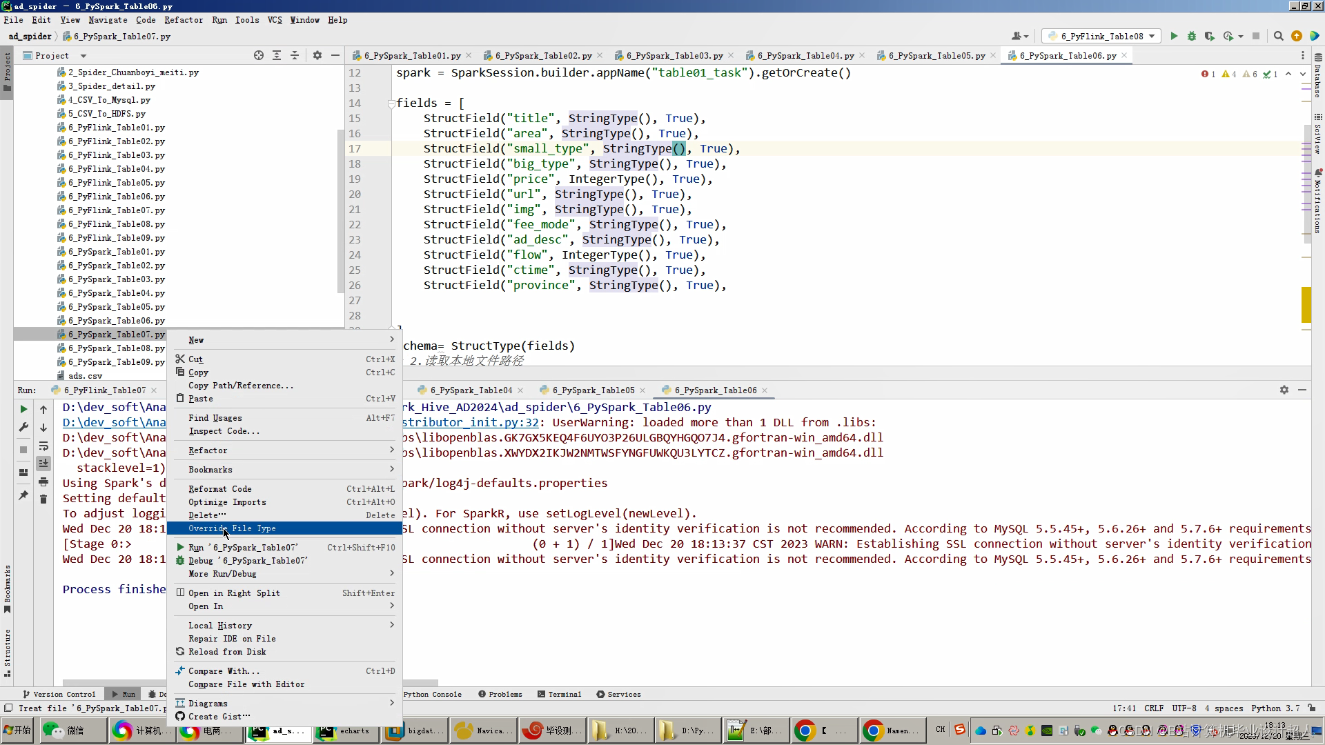Run with Coverage using the shield icon

tap(1209, 36)
